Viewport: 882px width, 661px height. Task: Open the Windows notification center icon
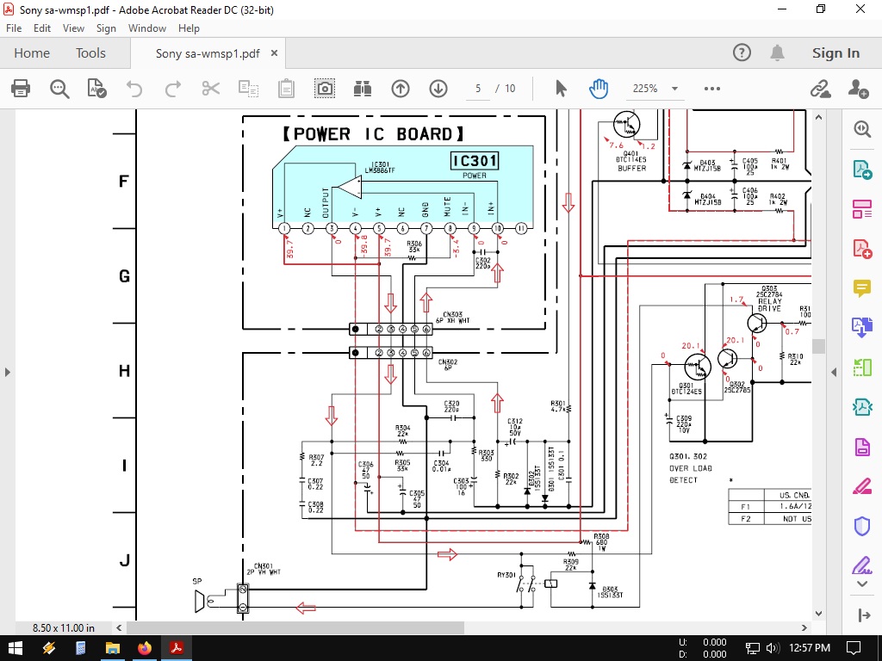(x=854, y=648)
